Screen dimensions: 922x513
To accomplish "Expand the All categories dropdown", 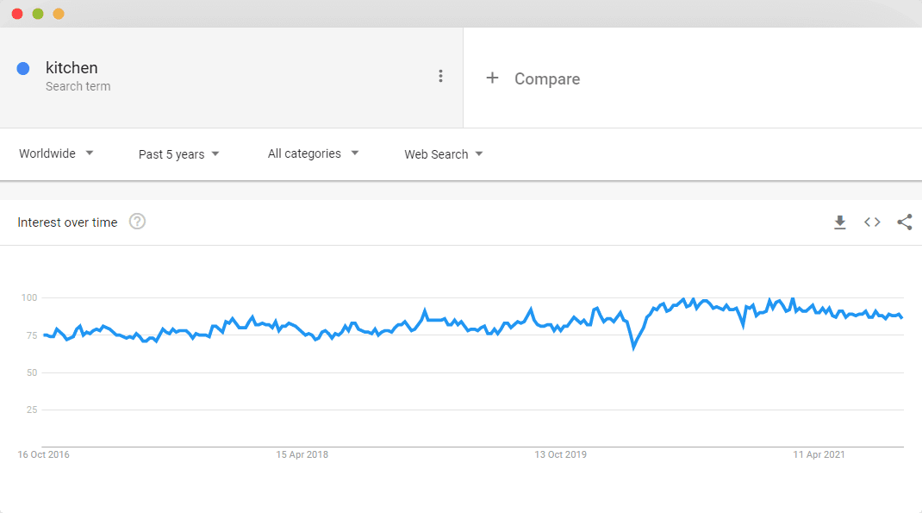I will click(x=313, y=153).
